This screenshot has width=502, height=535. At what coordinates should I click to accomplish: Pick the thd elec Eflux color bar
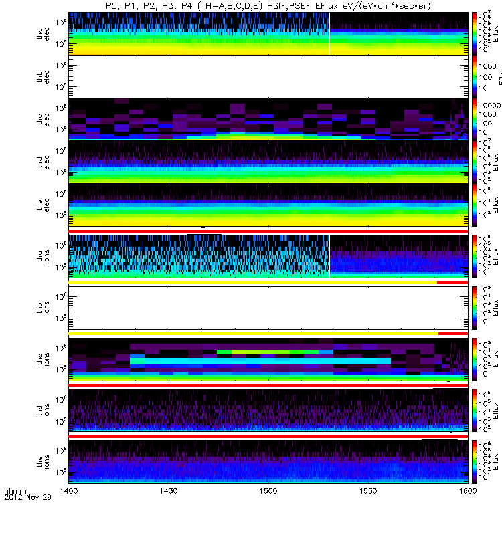(475, 162)
